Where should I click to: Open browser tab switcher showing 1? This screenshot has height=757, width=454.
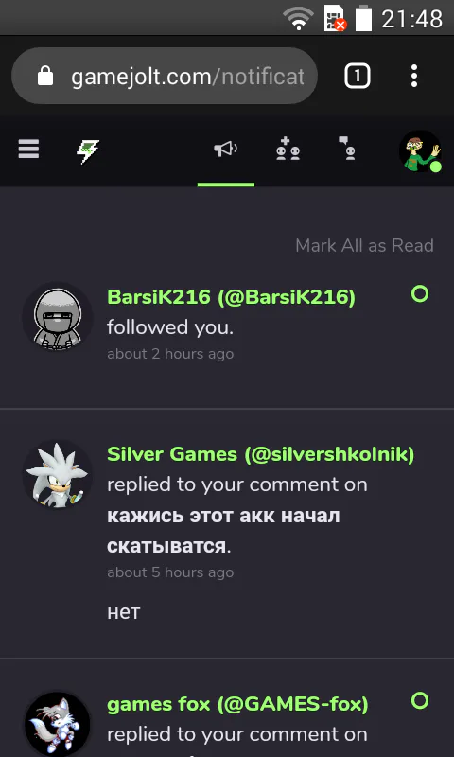click(357, 76)
